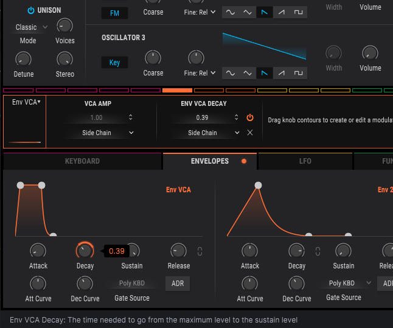Viewport: 393px width, 328px height.
Task: Click the Env VCA title label
Action: tap(178, 190)
